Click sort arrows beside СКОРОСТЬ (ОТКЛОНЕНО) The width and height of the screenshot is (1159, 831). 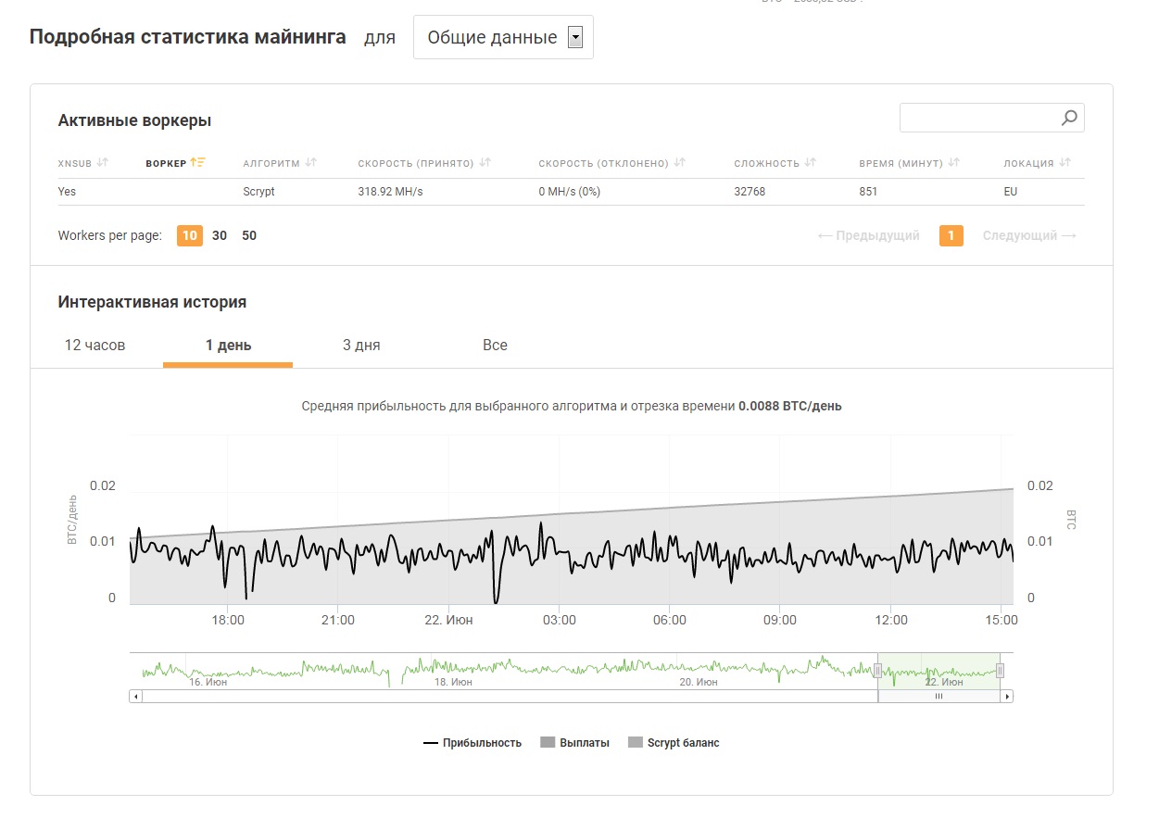(x=680, y=163)
